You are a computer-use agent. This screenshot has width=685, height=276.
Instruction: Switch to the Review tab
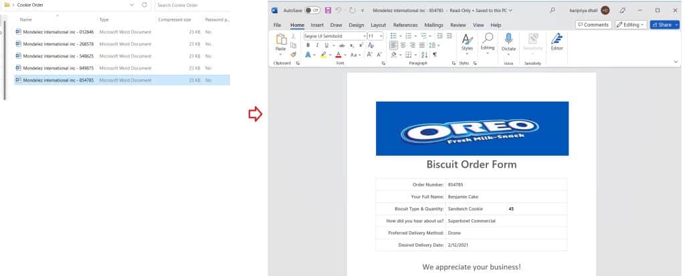pos(458,25)
